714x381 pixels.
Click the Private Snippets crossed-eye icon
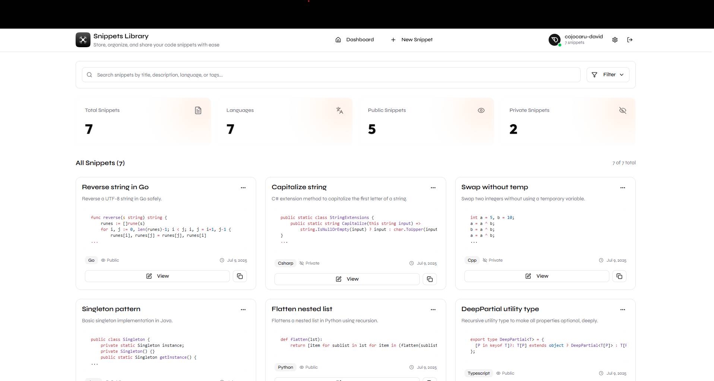pyautogui.click(x=622, y=110)
